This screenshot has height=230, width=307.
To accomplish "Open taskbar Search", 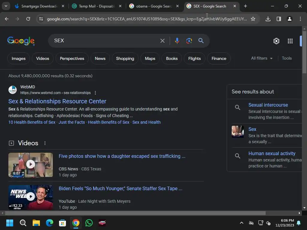I will (23, 223).
